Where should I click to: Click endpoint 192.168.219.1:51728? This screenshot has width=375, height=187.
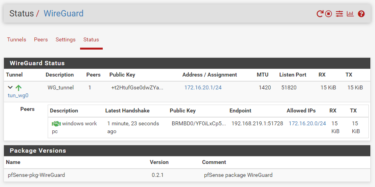pyautogui.click(x=257, y=123)
